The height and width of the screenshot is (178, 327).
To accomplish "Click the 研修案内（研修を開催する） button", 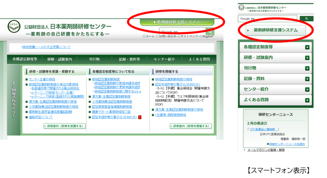I will point(191,126).
